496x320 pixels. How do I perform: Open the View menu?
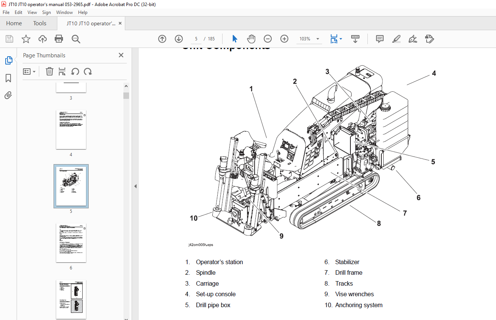[x=32, y=12]
